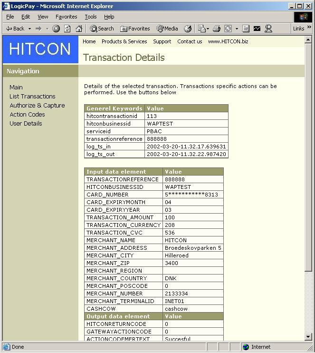Click the HITCON logo banner
The height and width of the screenshot is (353, 315).
(40, 49)
